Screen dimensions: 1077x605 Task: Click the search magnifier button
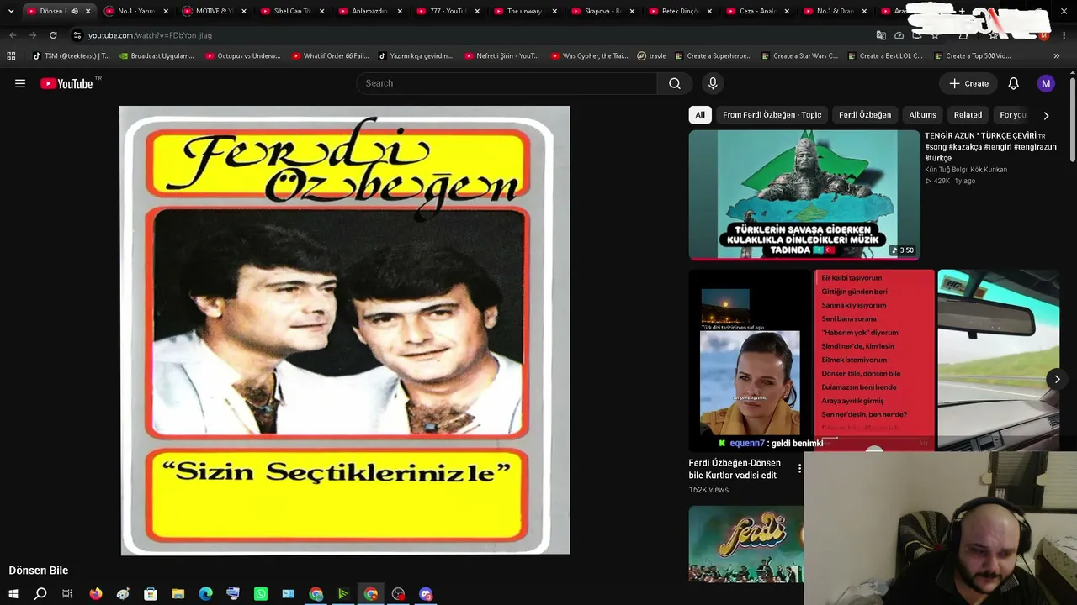(675, 83)
